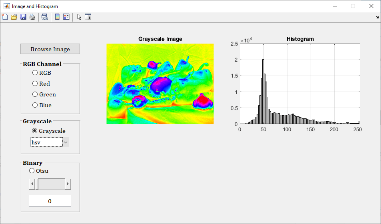Save the figure with the floppy disk icon
Image resolution: width=381 pixels, height=224 pixels.
click(23, 17)
